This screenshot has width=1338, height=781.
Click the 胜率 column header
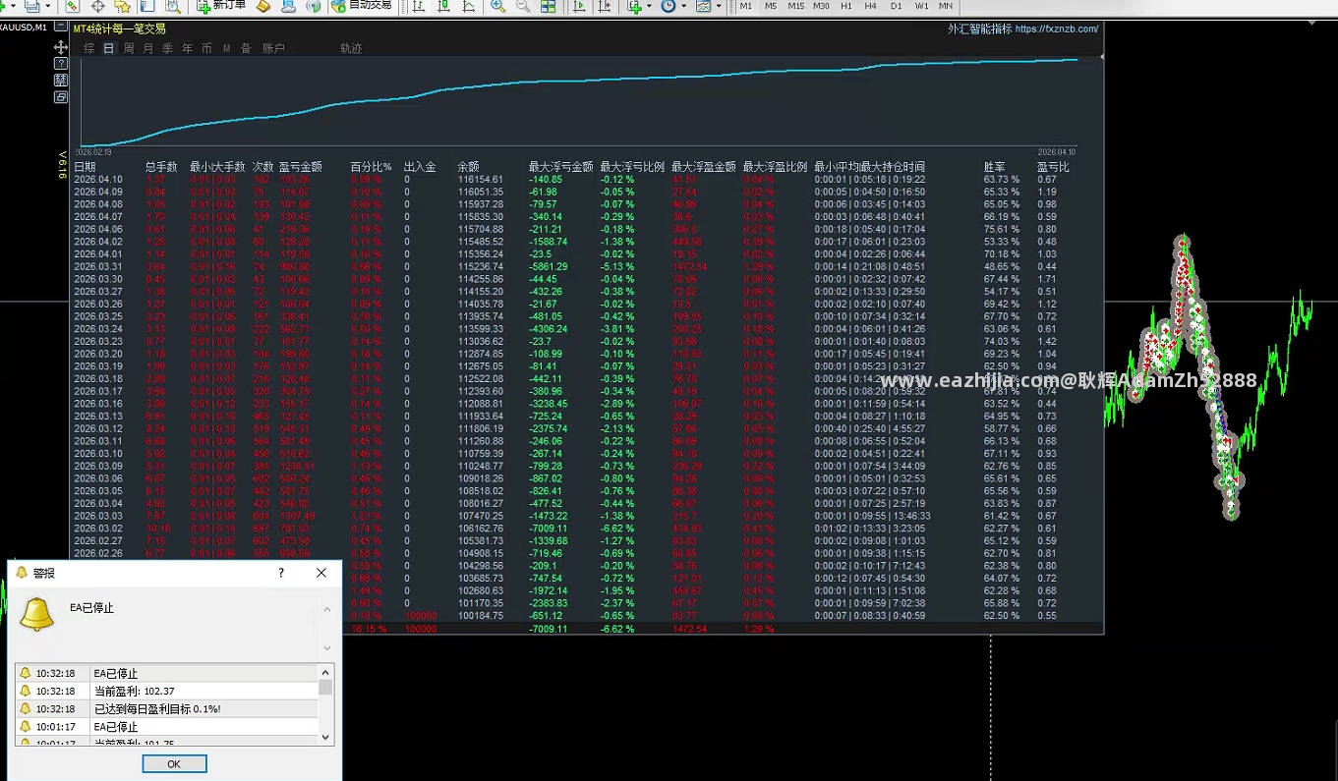(x=995, y=167)
